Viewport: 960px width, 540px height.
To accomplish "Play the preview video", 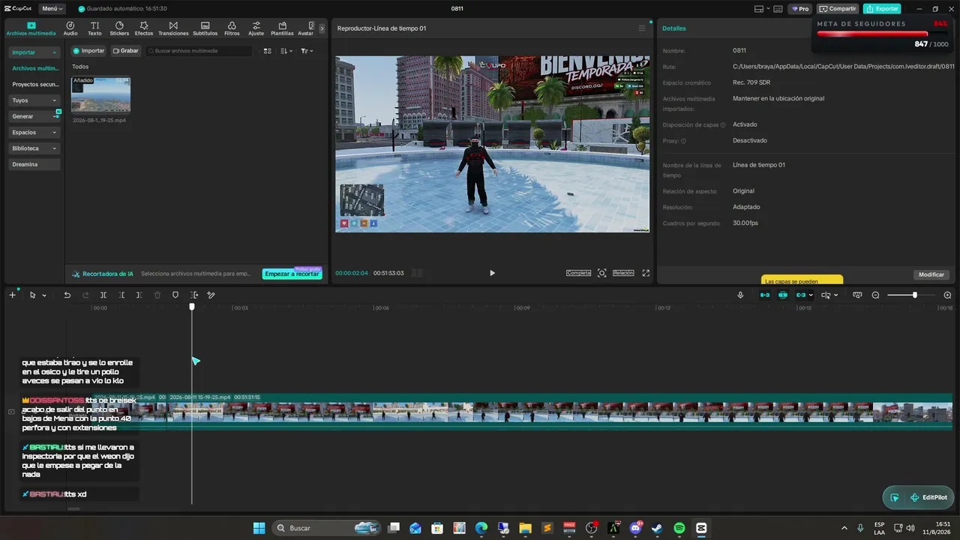I will [492, 273].
